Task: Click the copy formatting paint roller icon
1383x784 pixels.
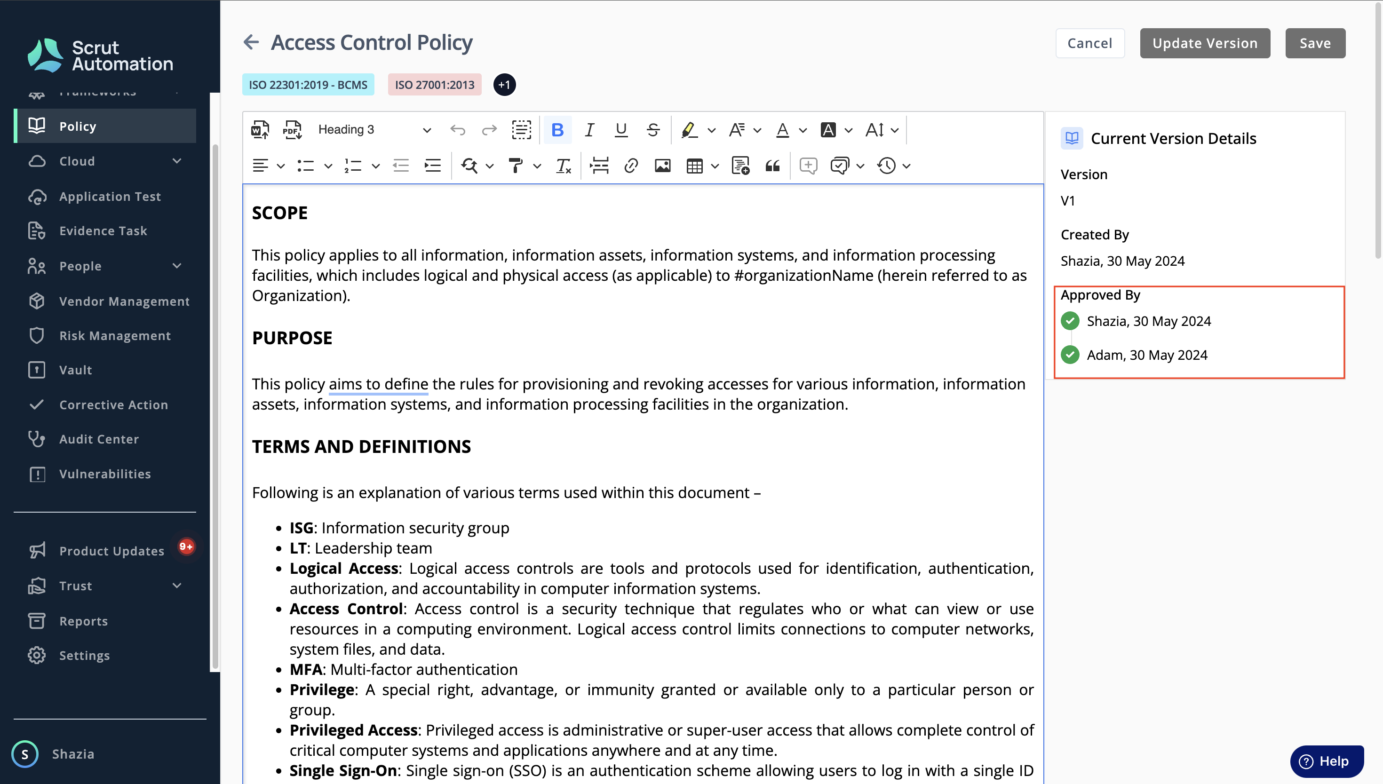Action: (516, 166)
